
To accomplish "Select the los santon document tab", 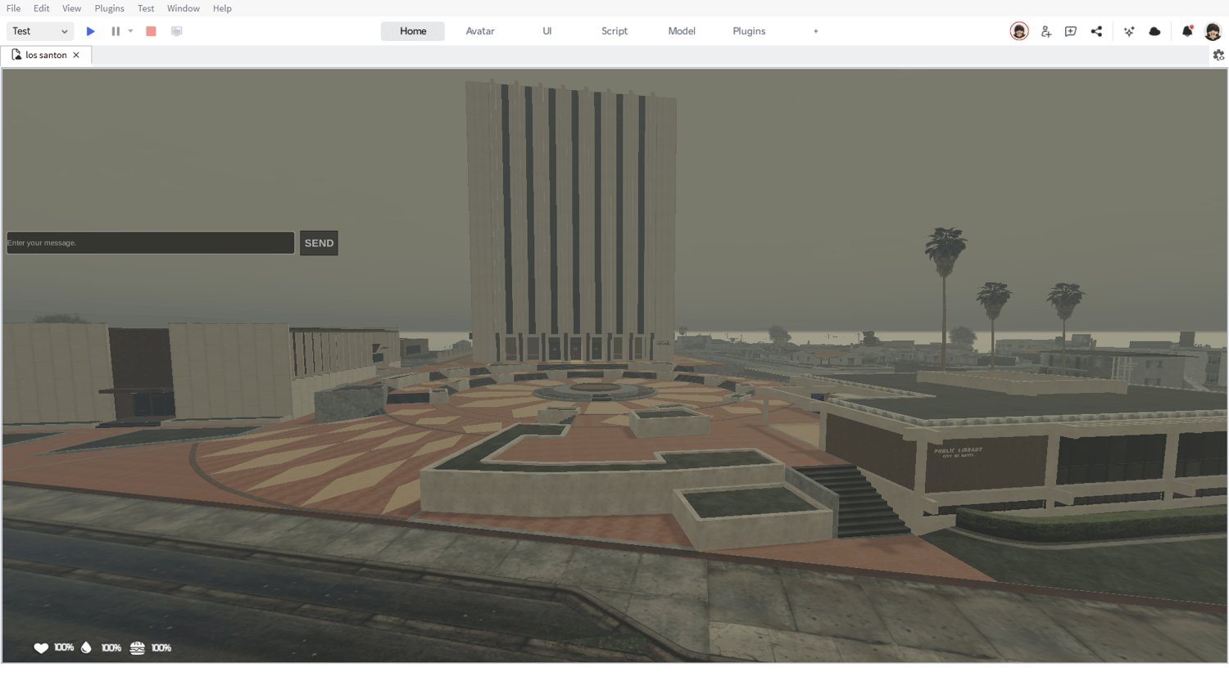I will [47, 55].
